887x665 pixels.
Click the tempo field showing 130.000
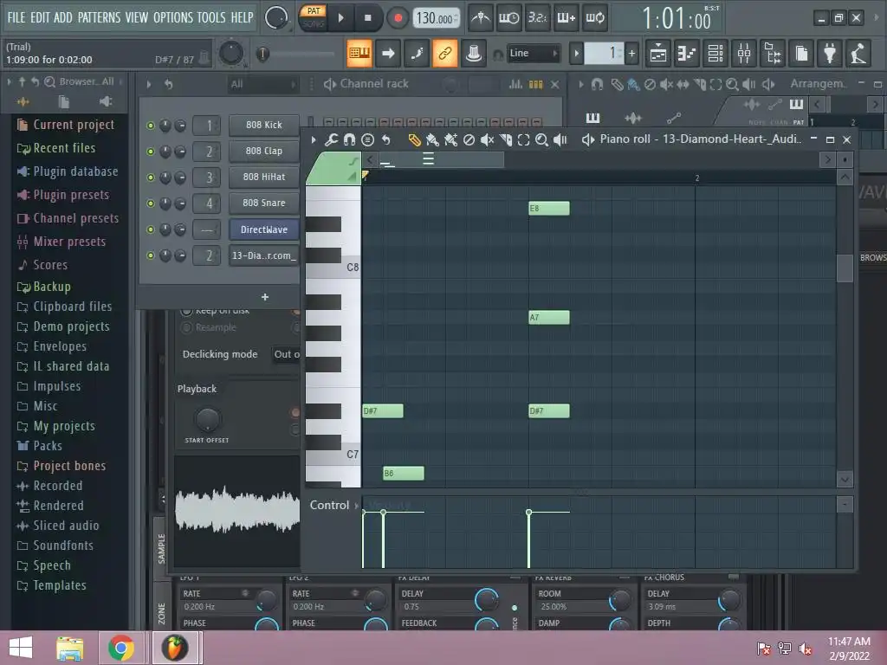pyautogui.click(x=436, y=19)
